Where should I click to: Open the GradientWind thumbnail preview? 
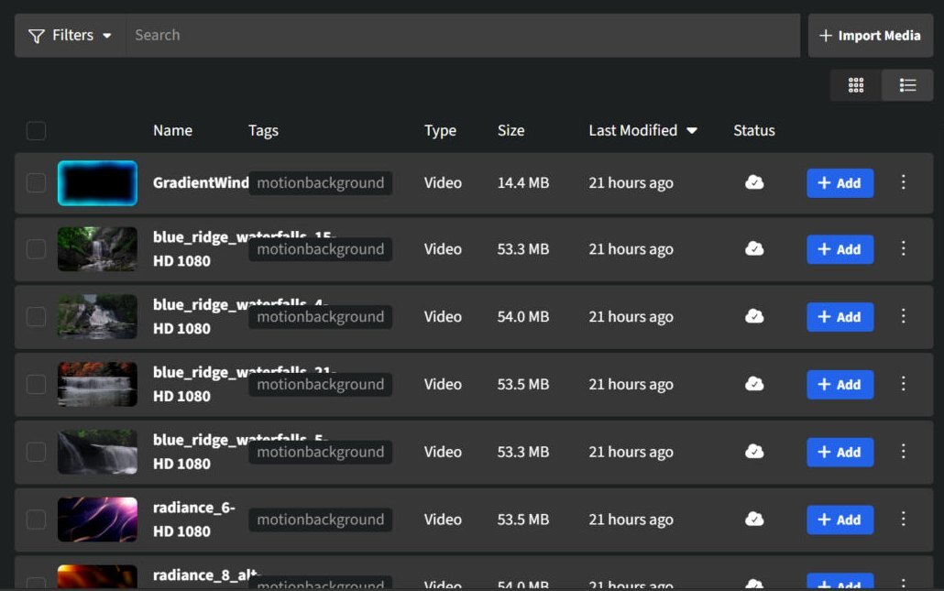97,183
